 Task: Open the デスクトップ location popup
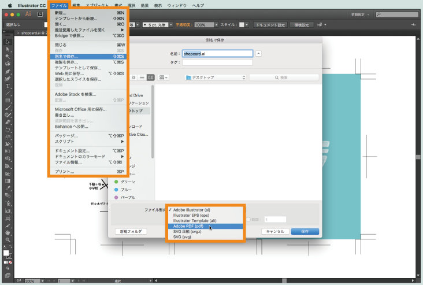point(216,77)
